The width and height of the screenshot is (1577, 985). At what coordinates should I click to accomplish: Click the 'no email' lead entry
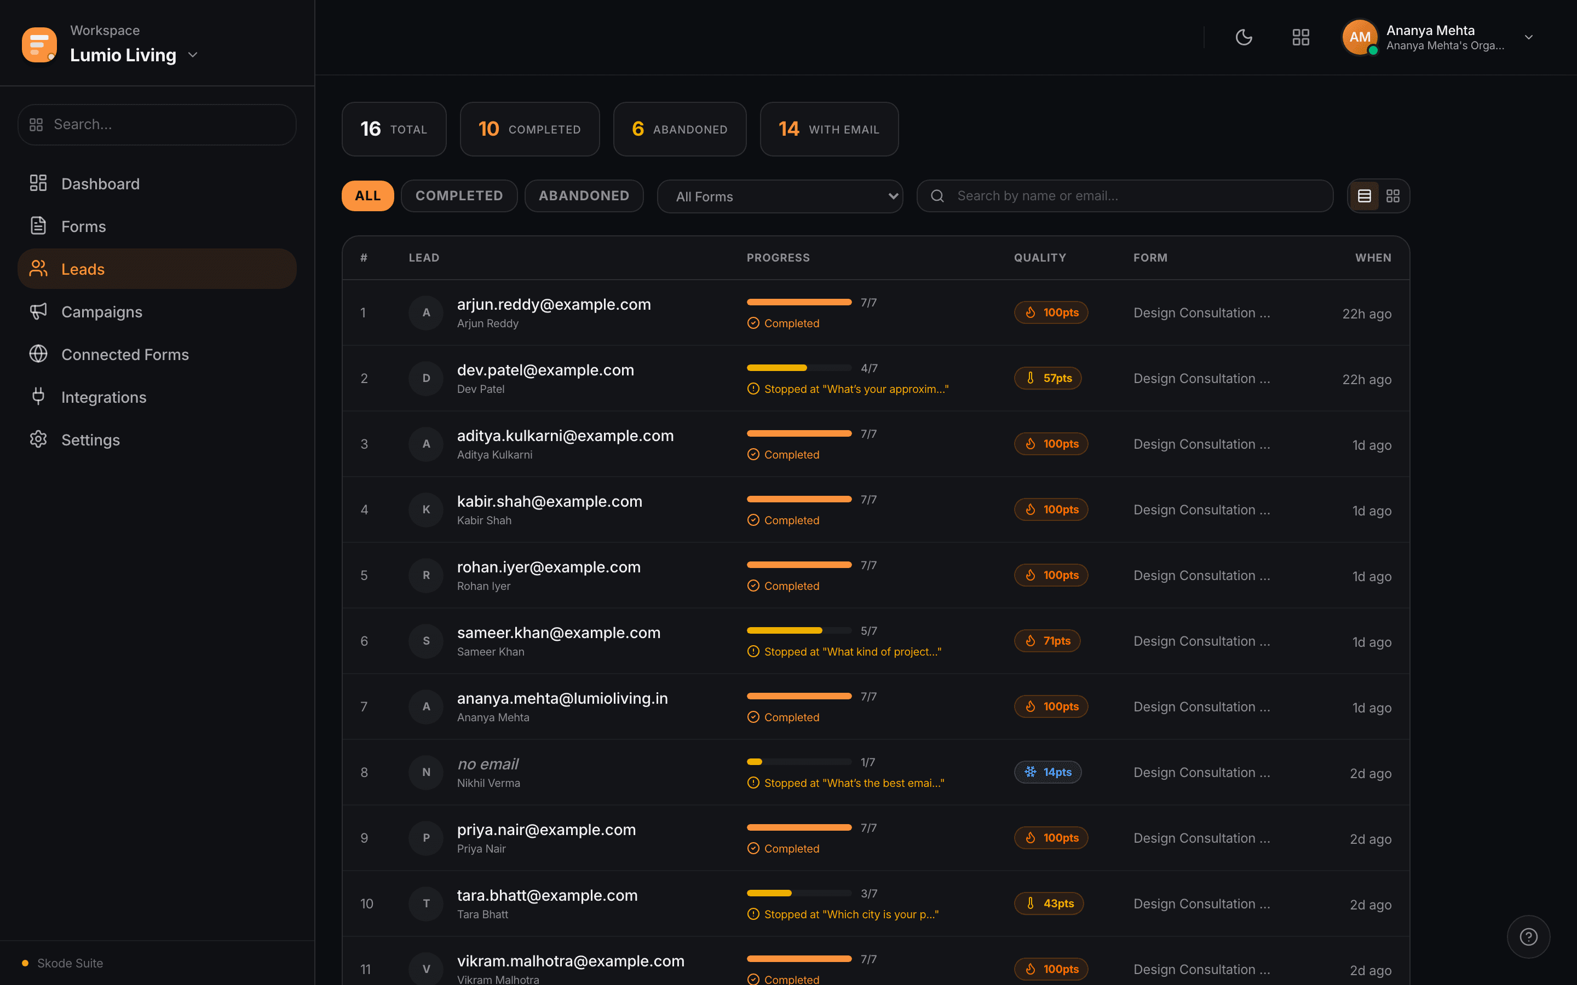[x=488, y=763]
